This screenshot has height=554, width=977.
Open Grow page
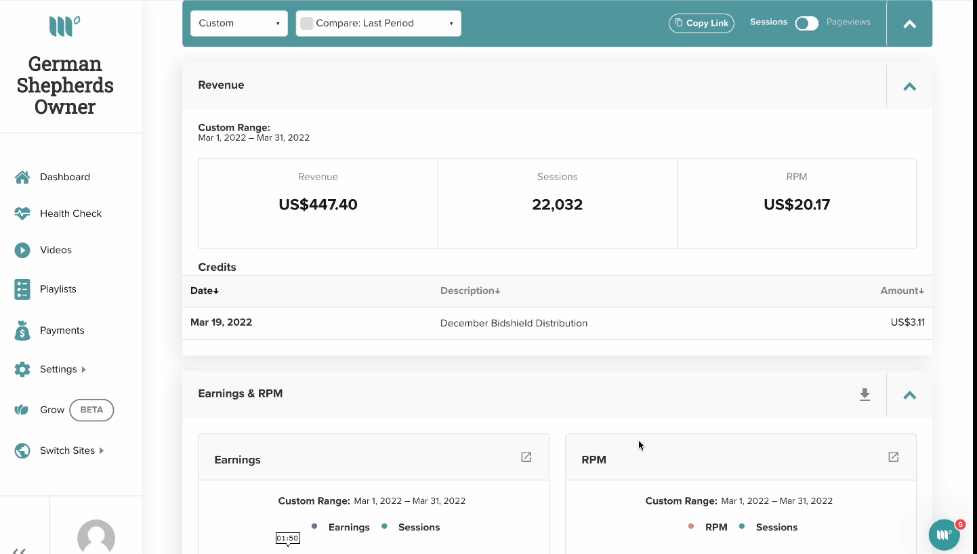52,410
